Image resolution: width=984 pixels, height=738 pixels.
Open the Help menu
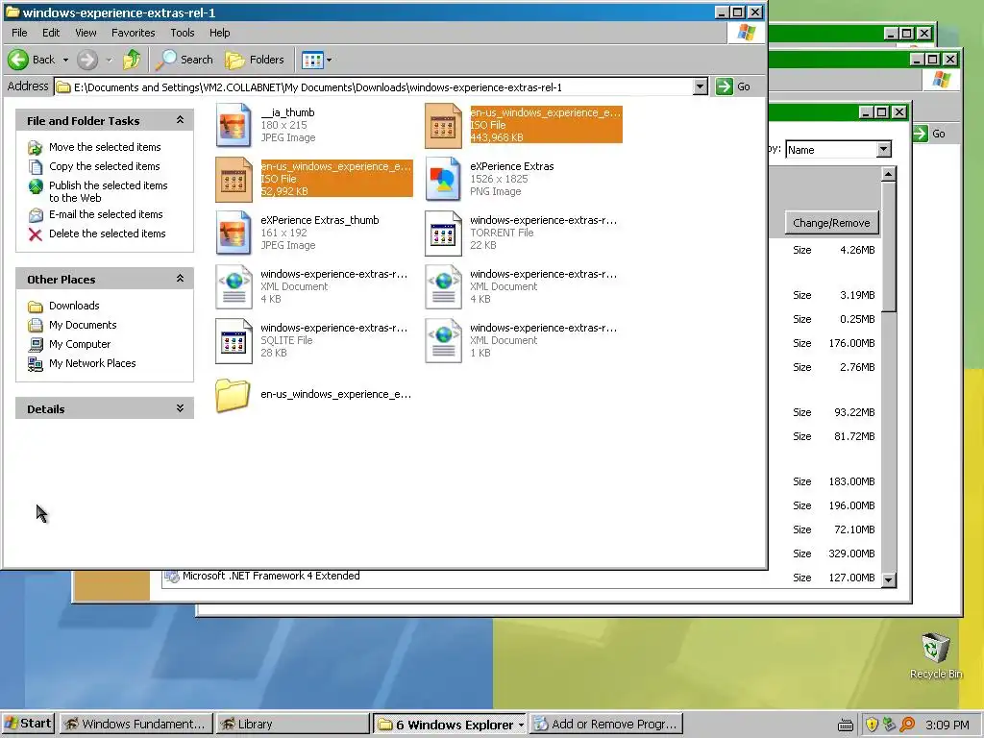pos(220,33)
